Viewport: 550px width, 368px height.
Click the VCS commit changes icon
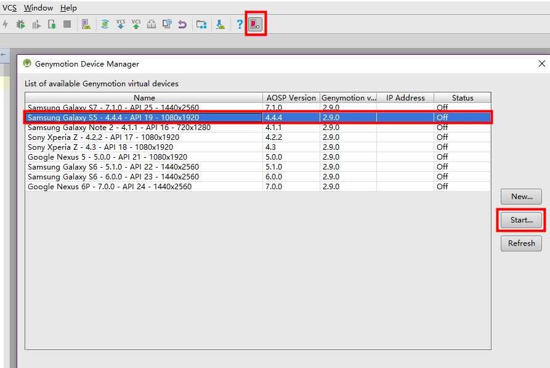(x=136, y=24)
